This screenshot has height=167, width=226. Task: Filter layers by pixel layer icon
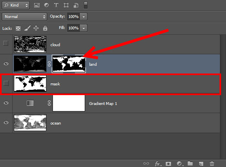pos(37,5)
